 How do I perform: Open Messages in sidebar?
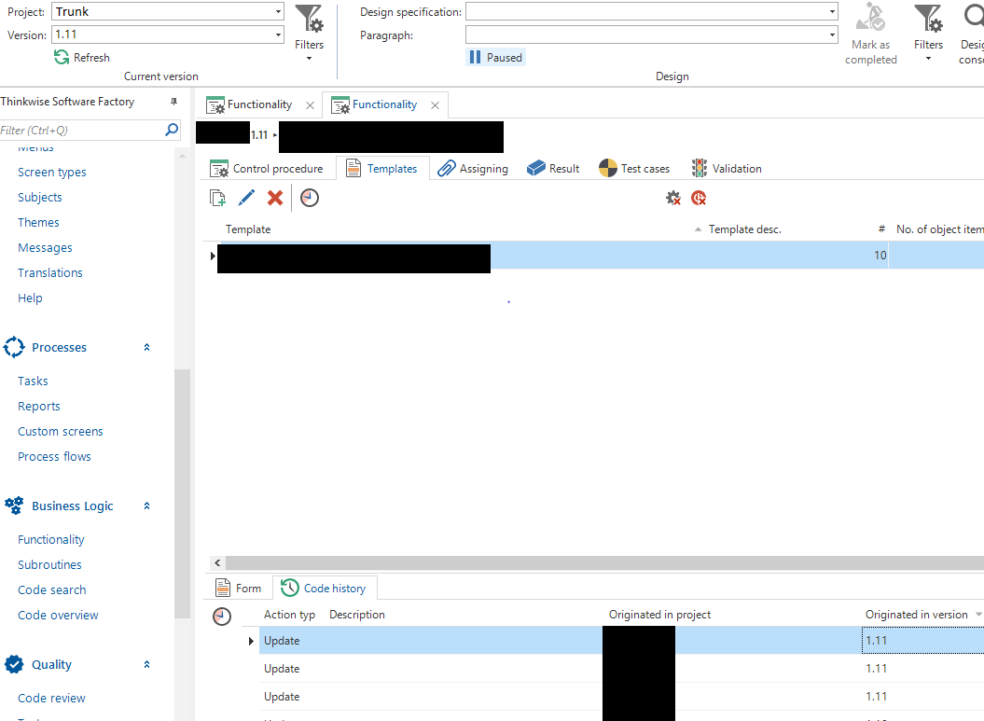click(x=45, y=248)
